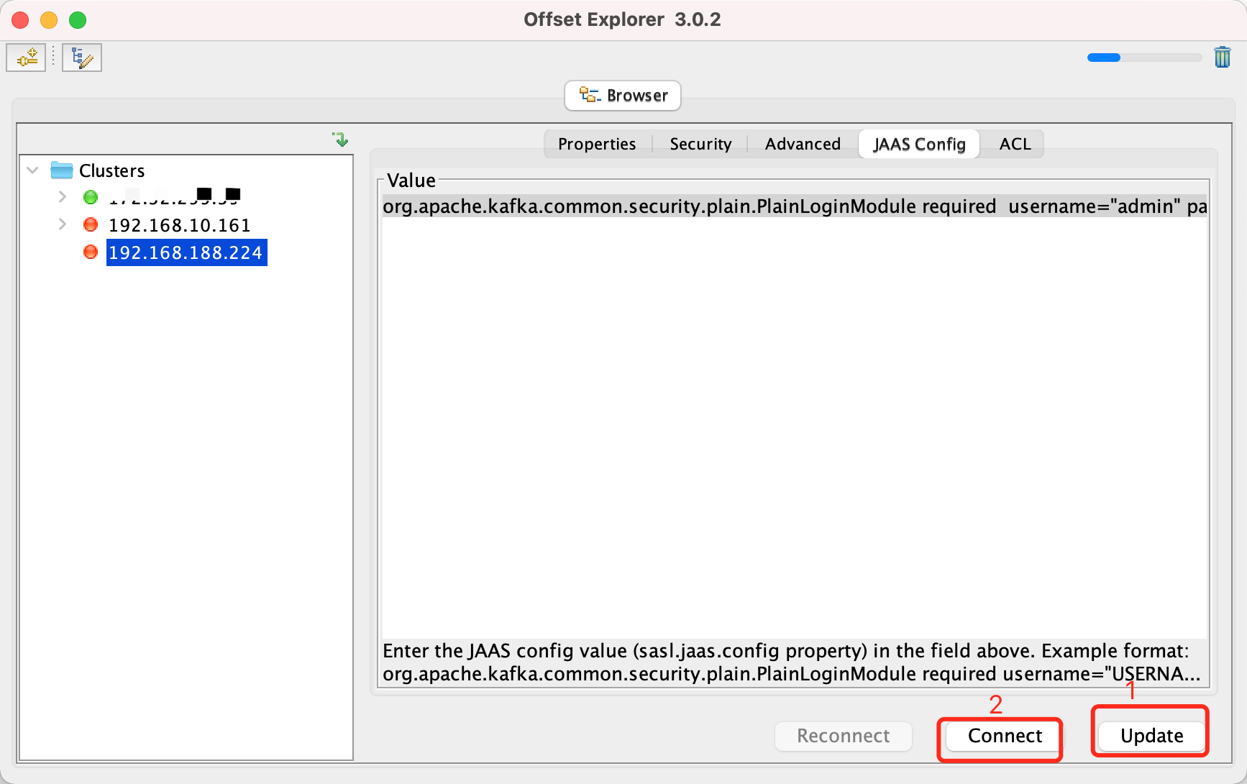This screenshot has width=1247, height=784.
Task: Click the toolbar drag handle dots
Action: point(53,57)
